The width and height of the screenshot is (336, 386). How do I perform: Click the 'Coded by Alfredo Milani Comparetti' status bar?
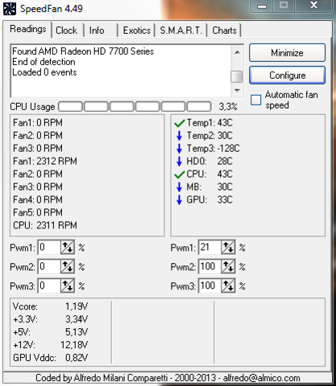coord(168,378)
